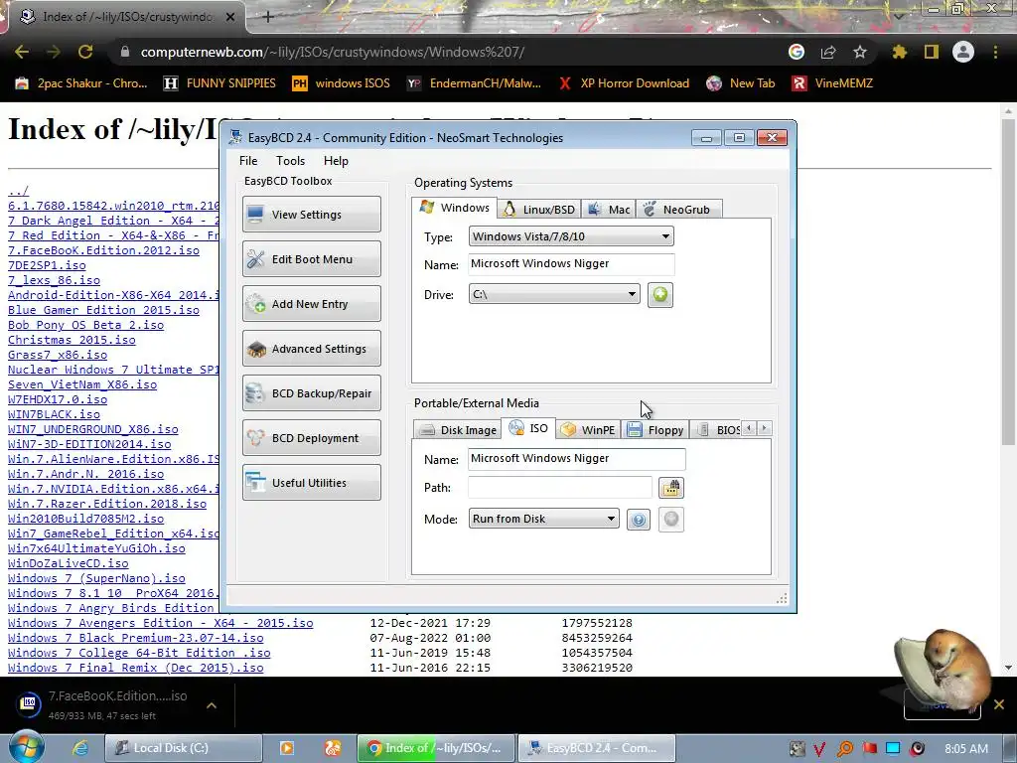Image resolution: width=1017 pixels, height=763 pixels.
Task: Click the Chrome profile avatar
Action: tap(963, 52)
